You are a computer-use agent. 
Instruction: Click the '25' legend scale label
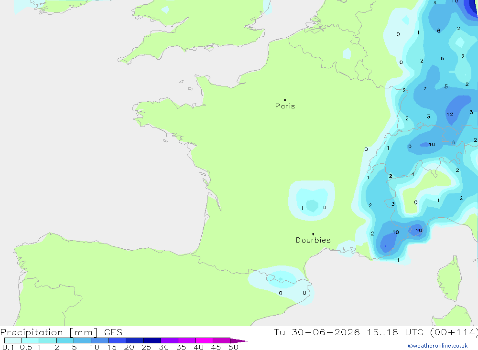pyautogui.click(x=146, y=347)
